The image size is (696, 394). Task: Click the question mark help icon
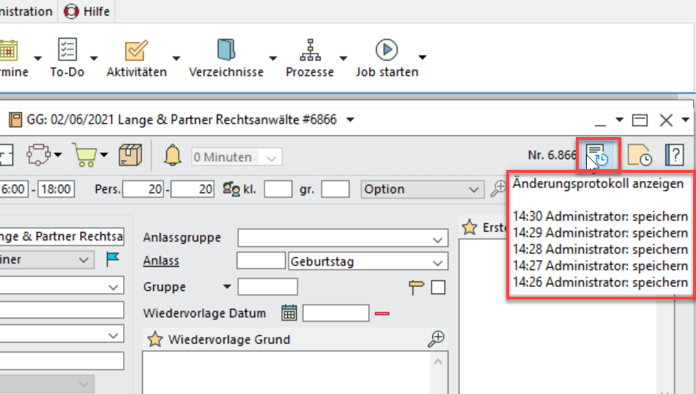coord(674,155)
